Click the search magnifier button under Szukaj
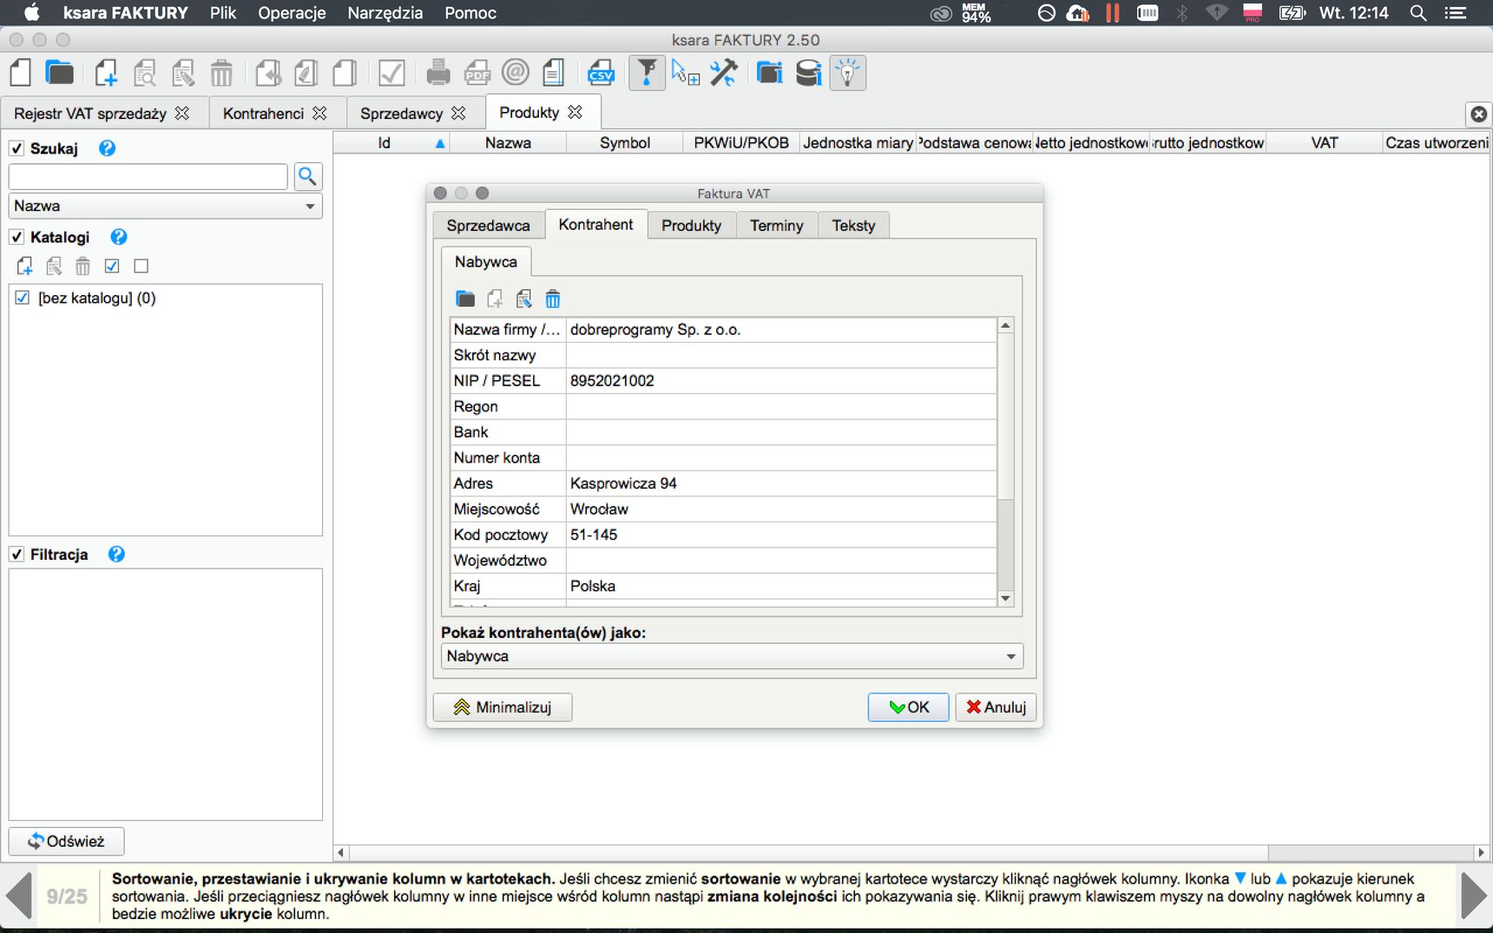The image size is (1493, 933). click(x=308, y=176)
